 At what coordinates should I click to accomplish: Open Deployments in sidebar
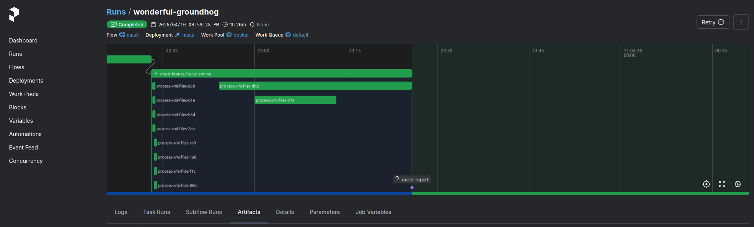click(x=26, y=81)
